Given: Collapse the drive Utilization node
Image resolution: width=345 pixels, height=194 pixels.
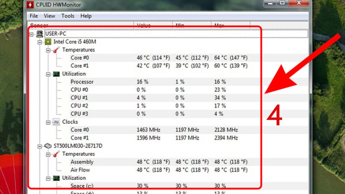Looking at the screenshot, I should [48, 178].
